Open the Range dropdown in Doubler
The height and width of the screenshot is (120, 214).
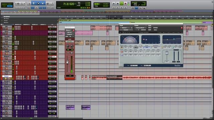click(147, 47)
